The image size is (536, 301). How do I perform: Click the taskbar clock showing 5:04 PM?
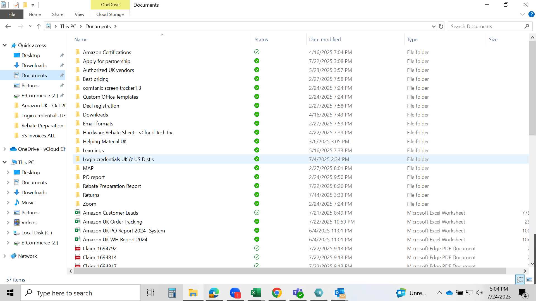[499, 293]
